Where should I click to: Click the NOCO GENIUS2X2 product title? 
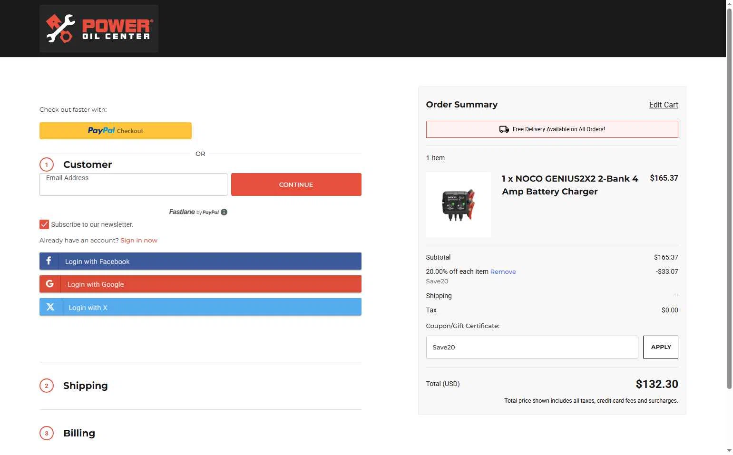pyautogui.click(x=570, y=185)
